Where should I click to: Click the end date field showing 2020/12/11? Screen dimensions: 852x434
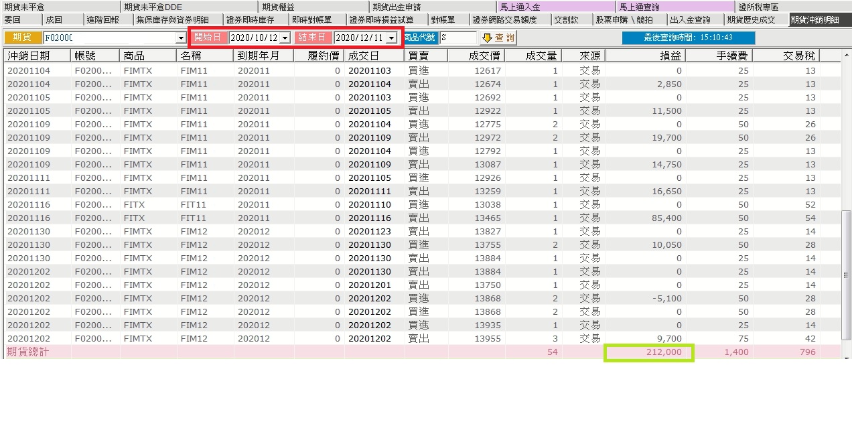tap(360, 38)
